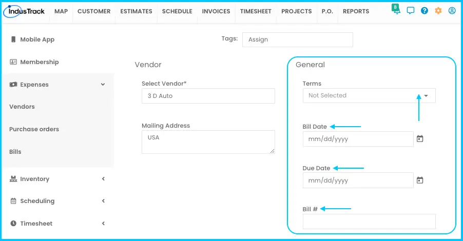Click the Bill # input field

pyautogui.click(x=369, y=222)
